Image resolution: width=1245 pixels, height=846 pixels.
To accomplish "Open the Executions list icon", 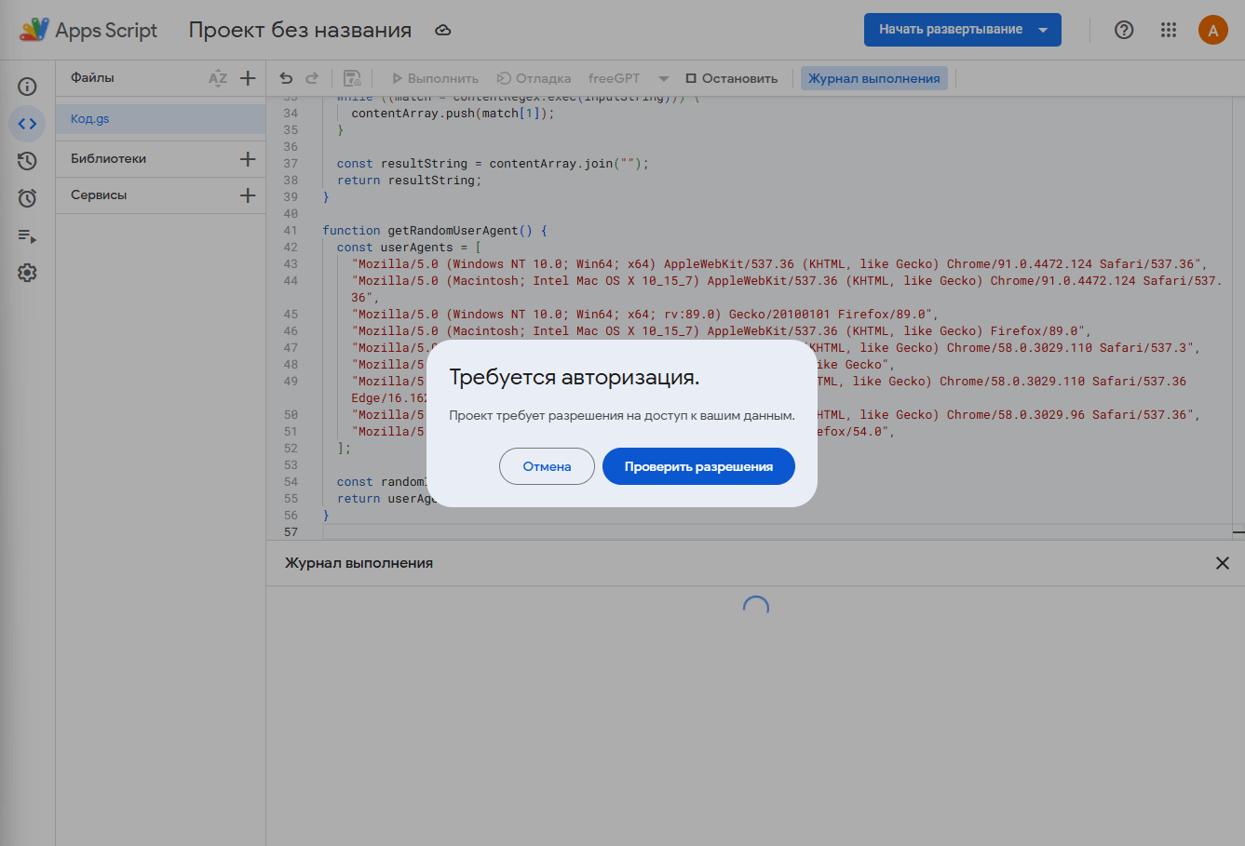I will point(27,236).
